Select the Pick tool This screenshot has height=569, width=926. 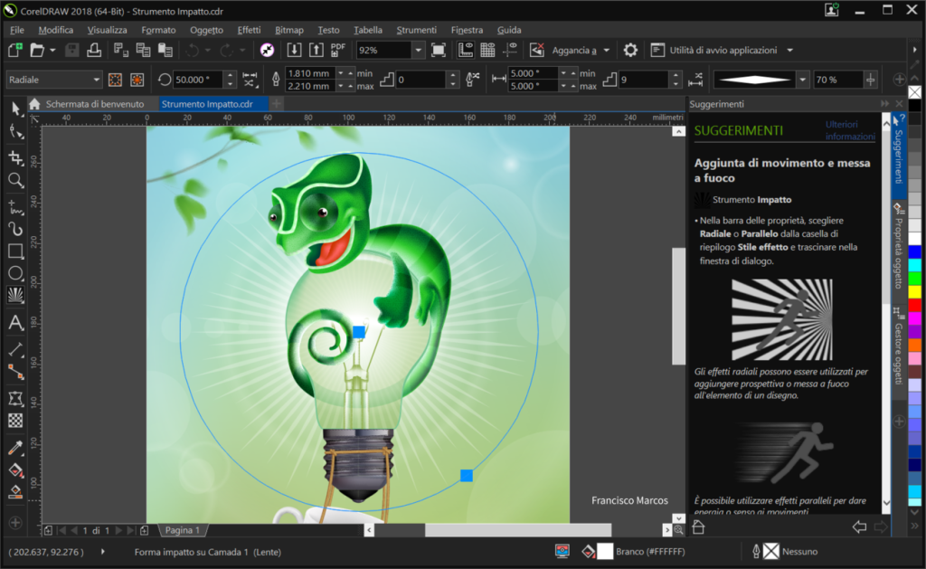tap(14, 110)
